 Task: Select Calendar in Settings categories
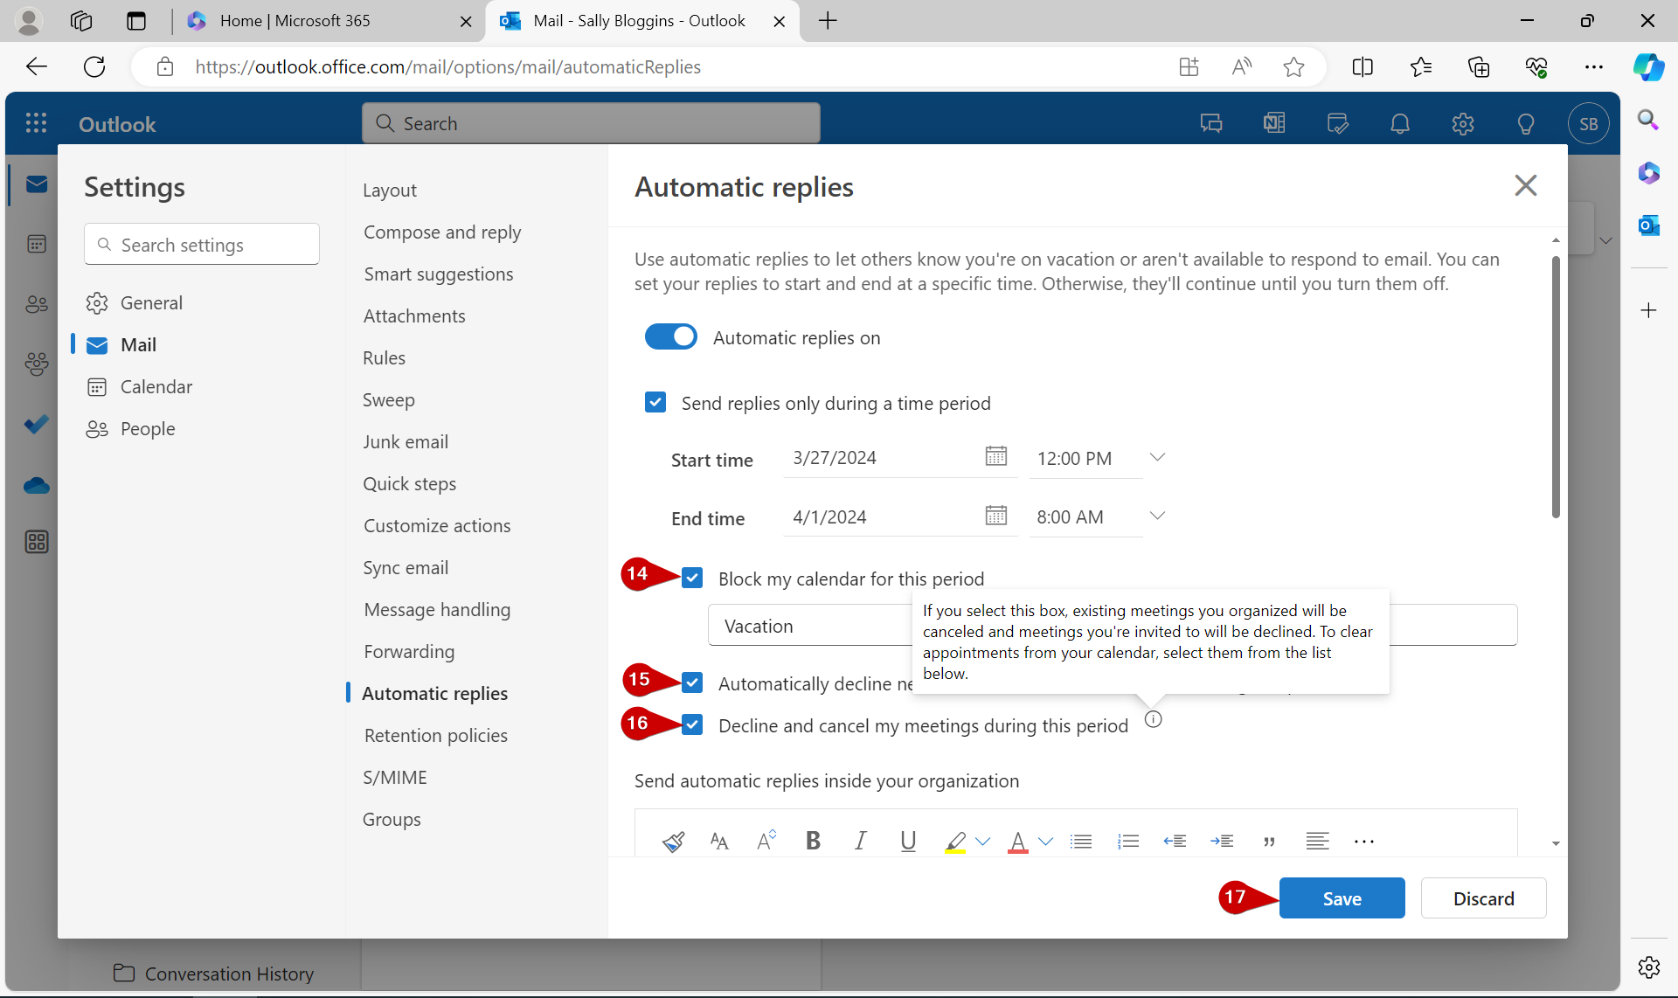tap(156, 386)
